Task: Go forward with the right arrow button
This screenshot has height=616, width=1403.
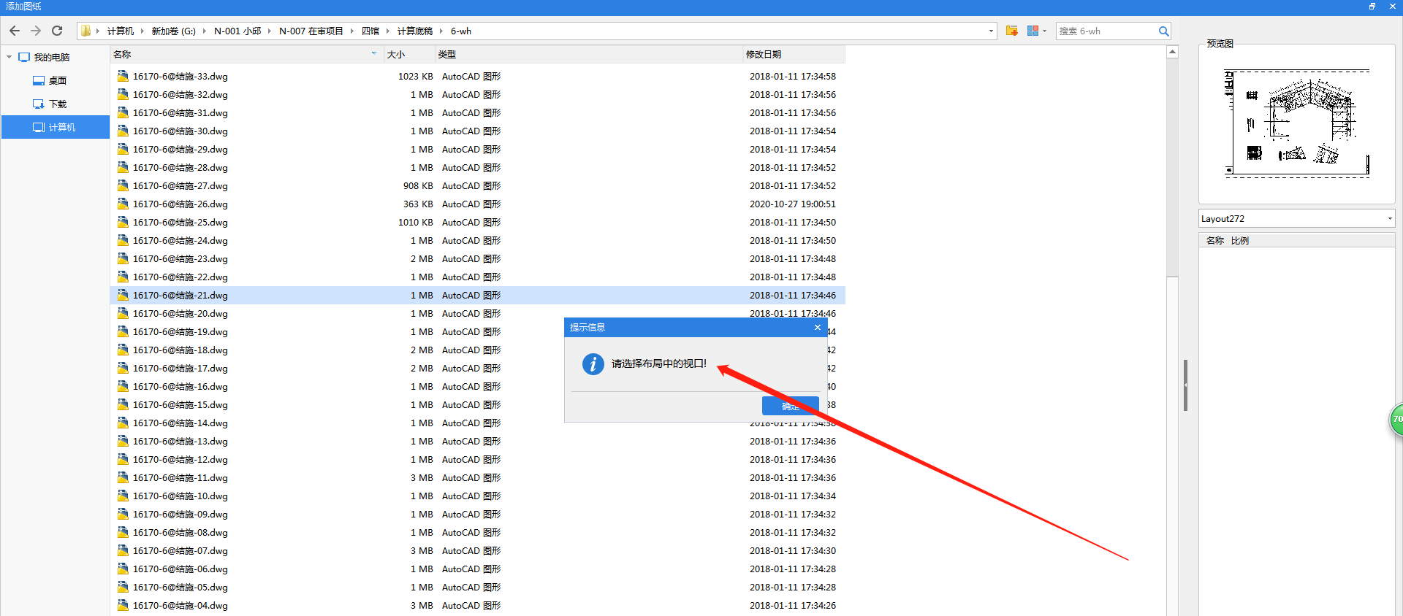Action: point(36,31)
